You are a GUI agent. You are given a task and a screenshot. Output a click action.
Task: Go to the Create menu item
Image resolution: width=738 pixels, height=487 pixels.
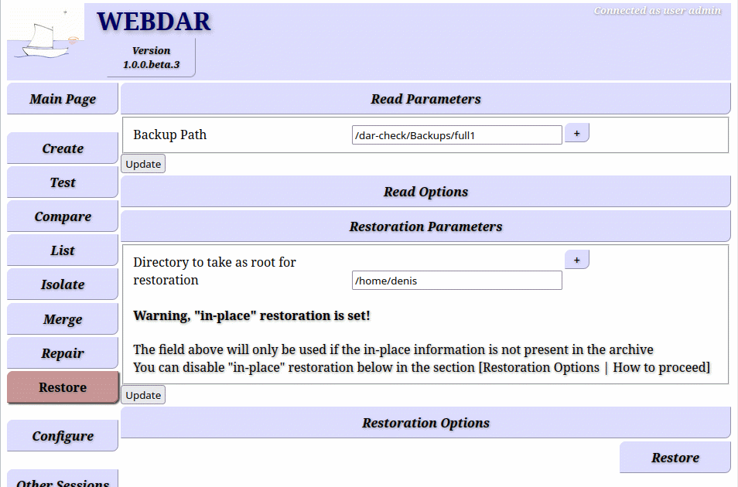[63, 148]
